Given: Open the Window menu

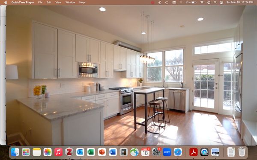Looking at the screenshot, I should pos(70,3).
